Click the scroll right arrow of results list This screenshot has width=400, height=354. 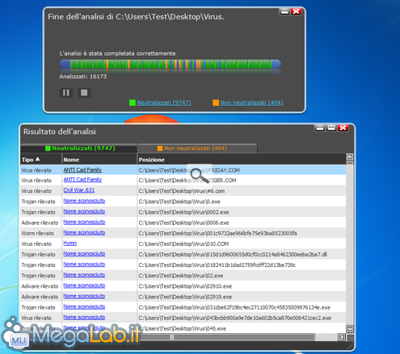pos(342,337)
